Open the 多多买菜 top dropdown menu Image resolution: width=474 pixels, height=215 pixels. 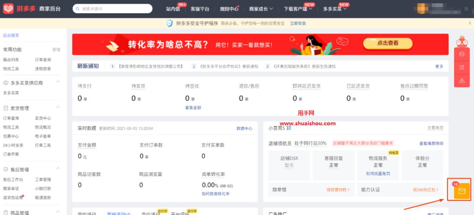335,9
